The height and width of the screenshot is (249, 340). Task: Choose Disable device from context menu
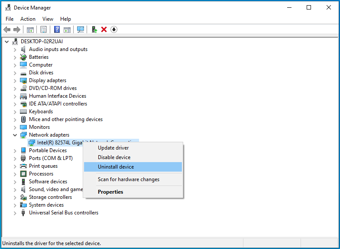point(133,157)
